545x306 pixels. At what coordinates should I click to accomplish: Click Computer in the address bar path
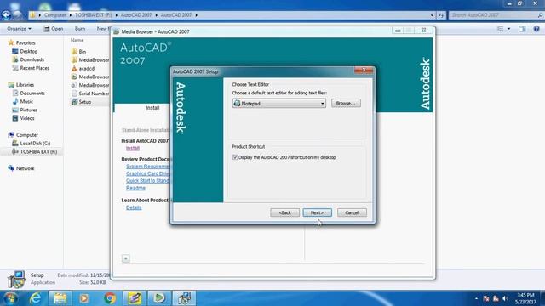pyautogui.click(x=54, y=15)
